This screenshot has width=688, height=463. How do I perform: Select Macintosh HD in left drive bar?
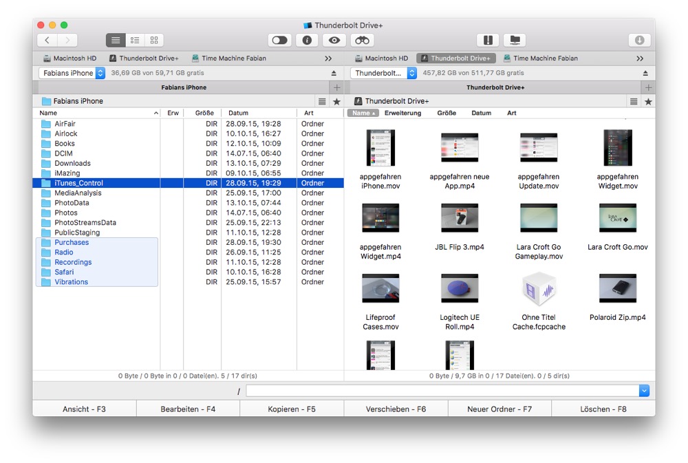tap(69, 58)
